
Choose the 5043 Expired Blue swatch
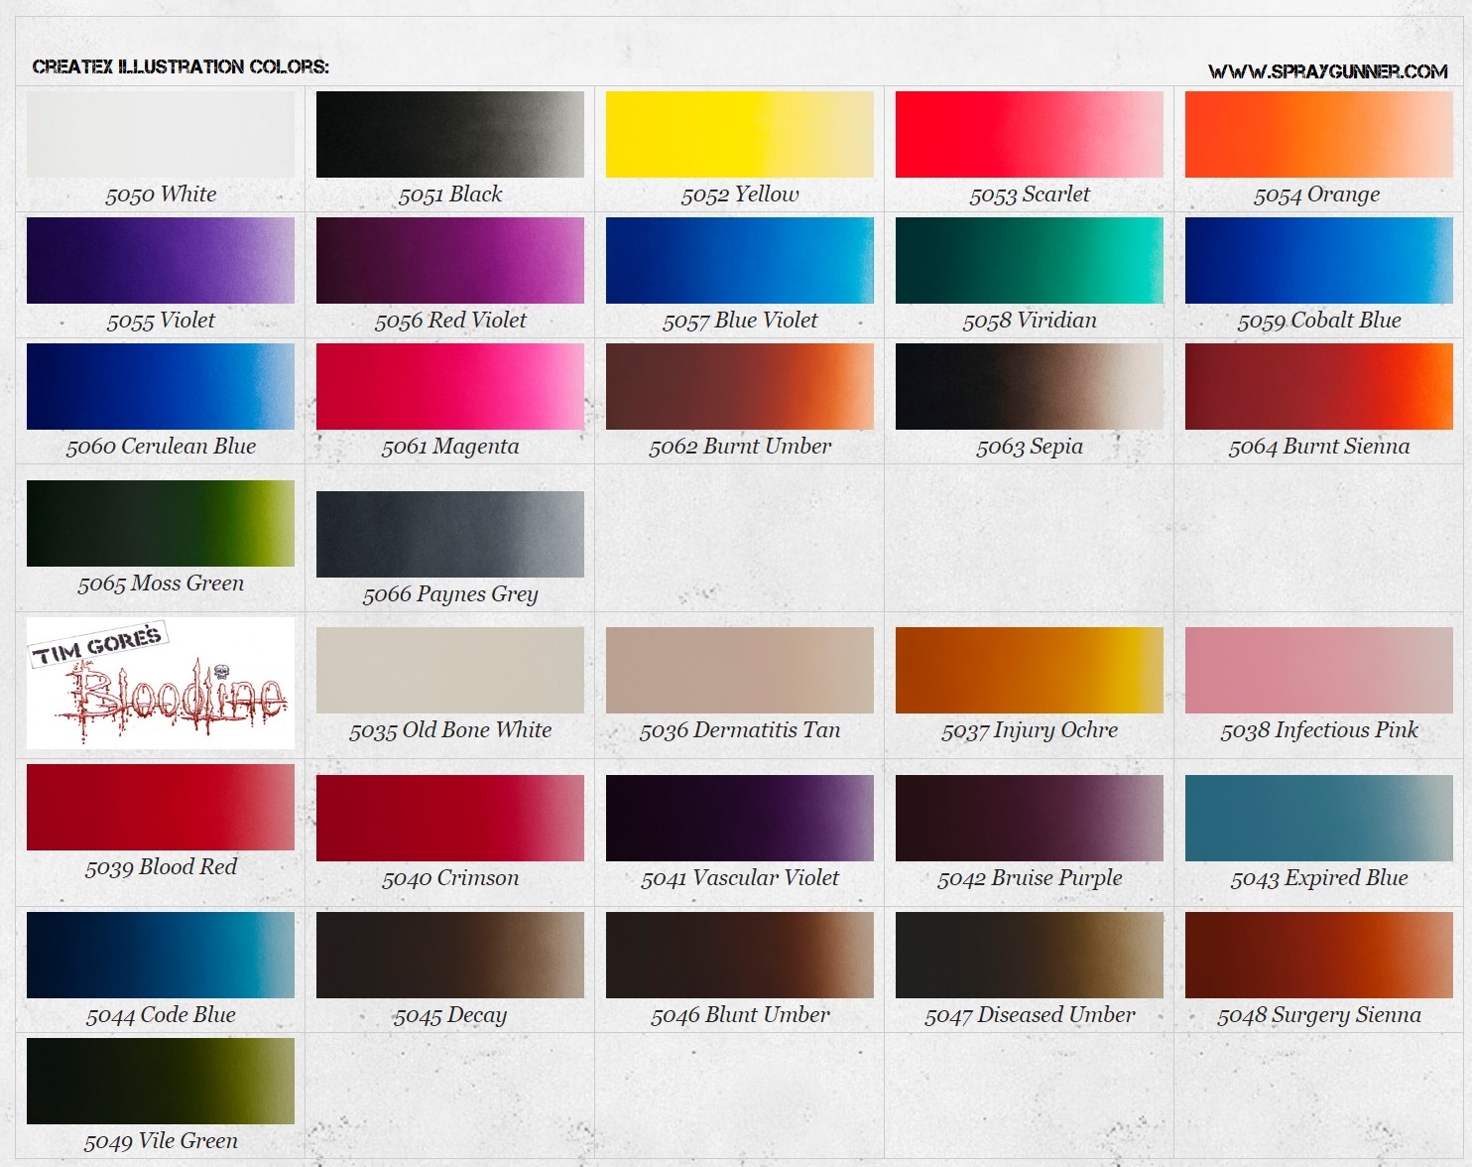(x=1318, y=818)
